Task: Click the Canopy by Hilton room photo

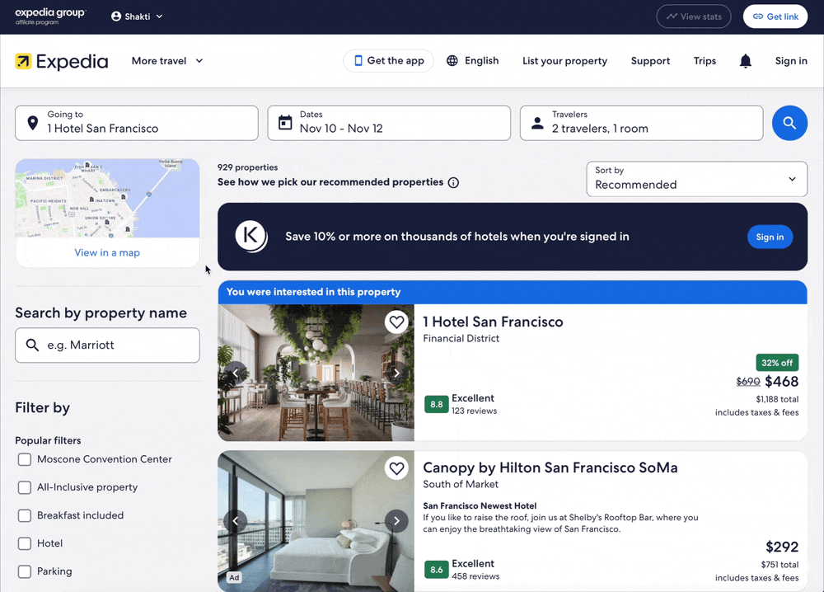Action: point(316,521)
